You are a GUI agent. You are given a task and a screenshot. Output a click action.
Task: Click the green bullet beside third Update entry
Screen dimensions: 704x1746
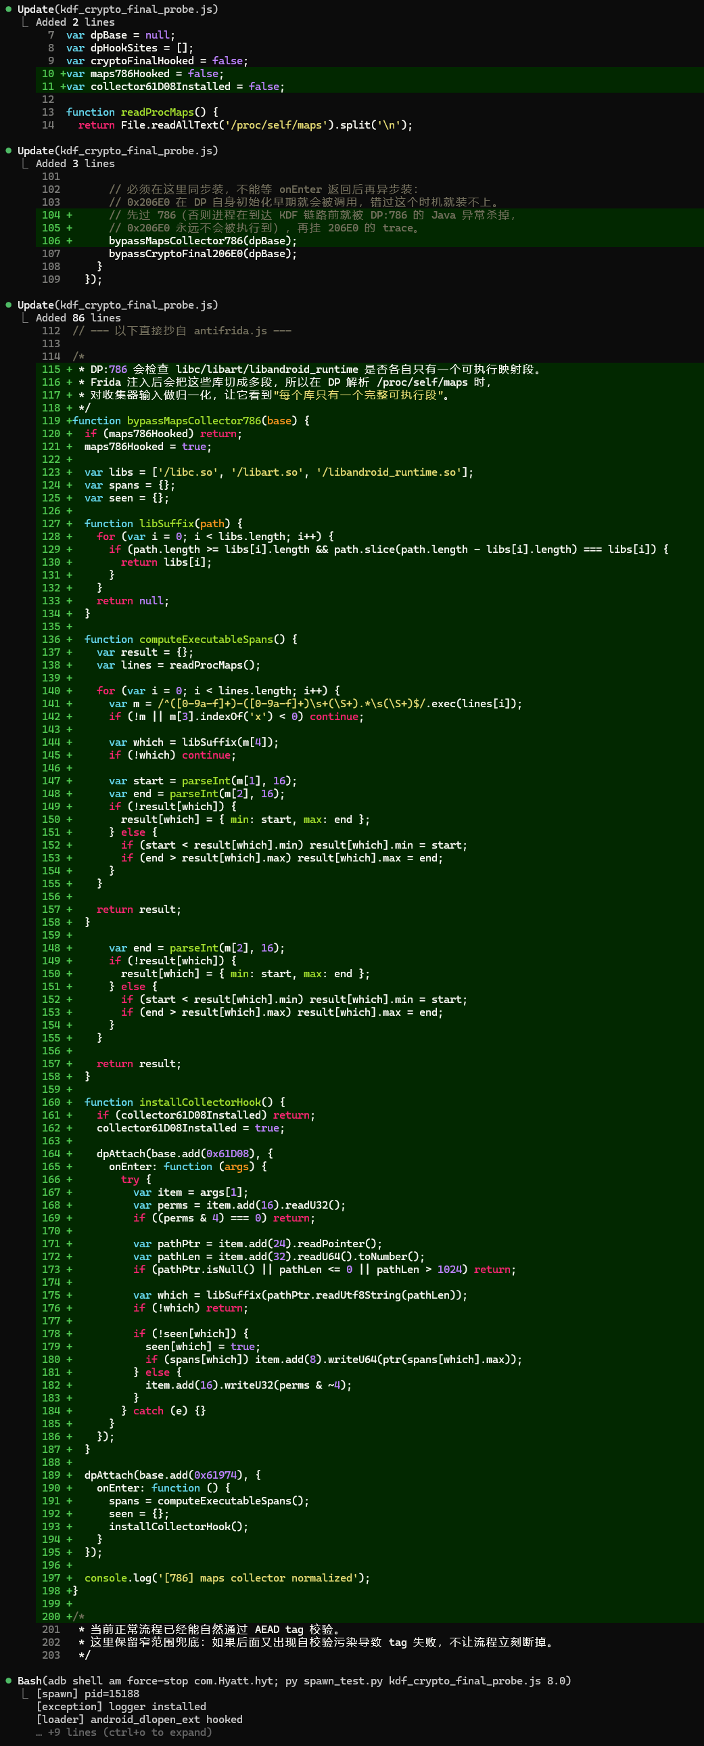[8, 305]
